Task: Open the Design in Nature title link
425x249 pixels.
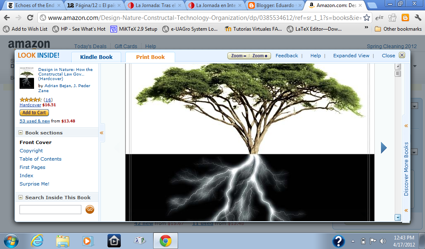Action: (65, 74)
